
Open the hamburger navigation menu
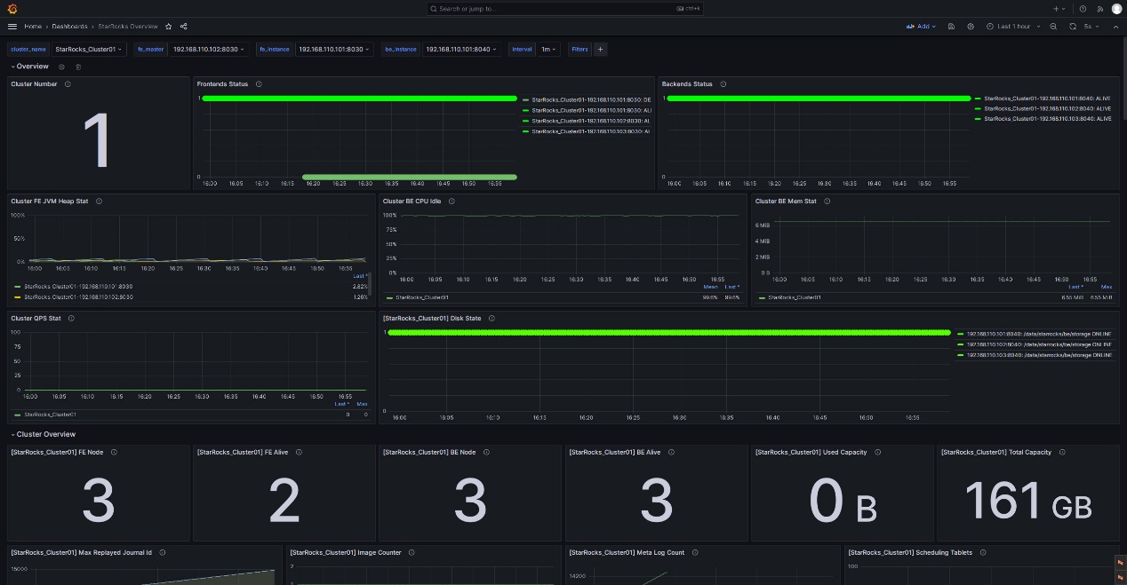tap(12, 27)
